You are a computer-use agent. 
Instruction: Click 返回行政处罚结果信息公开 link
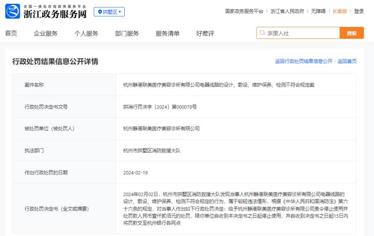303,61
